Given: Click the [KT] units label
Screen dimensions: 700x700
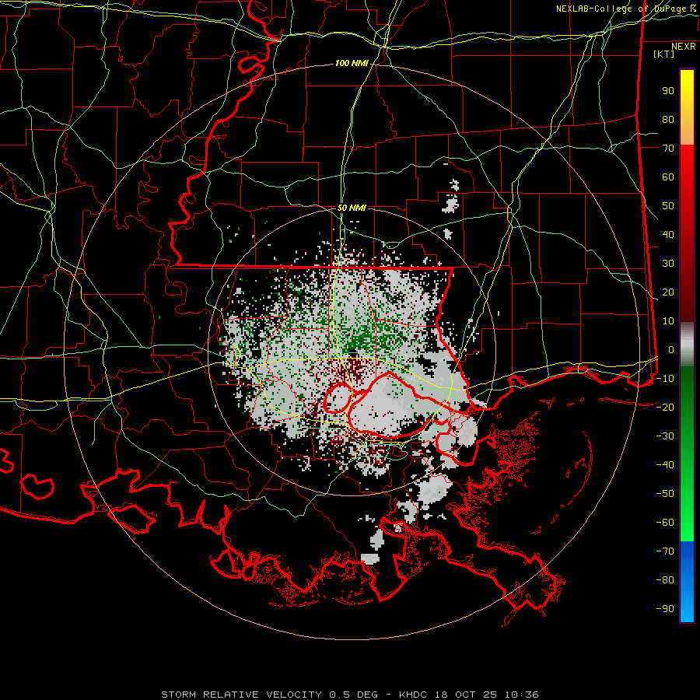Looking at the screenshot, I should (664, 54).
